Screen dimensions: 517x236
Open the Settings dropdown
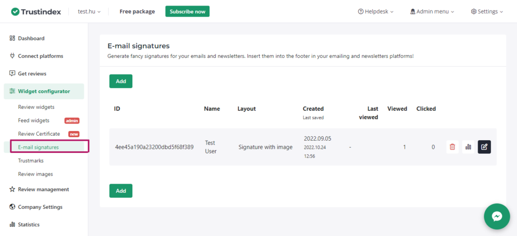pyautogui.click(x=486, y=12)
